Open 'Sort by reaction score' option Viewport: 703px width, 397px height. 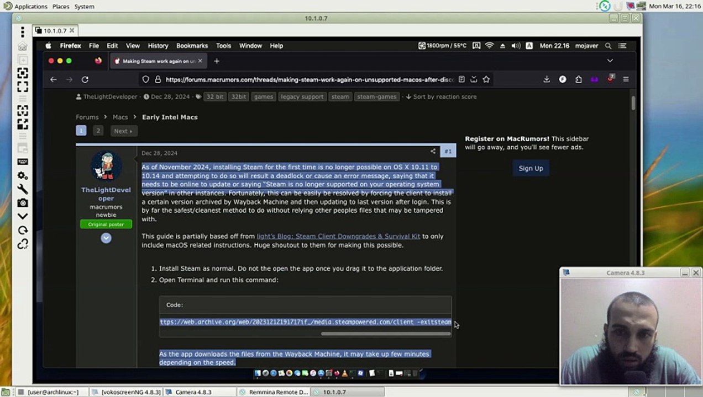[441, 96]
